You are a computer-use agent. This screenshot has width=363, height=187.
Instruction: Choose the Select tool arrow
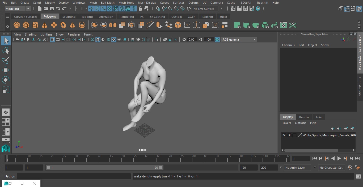[x=6, y=41]
